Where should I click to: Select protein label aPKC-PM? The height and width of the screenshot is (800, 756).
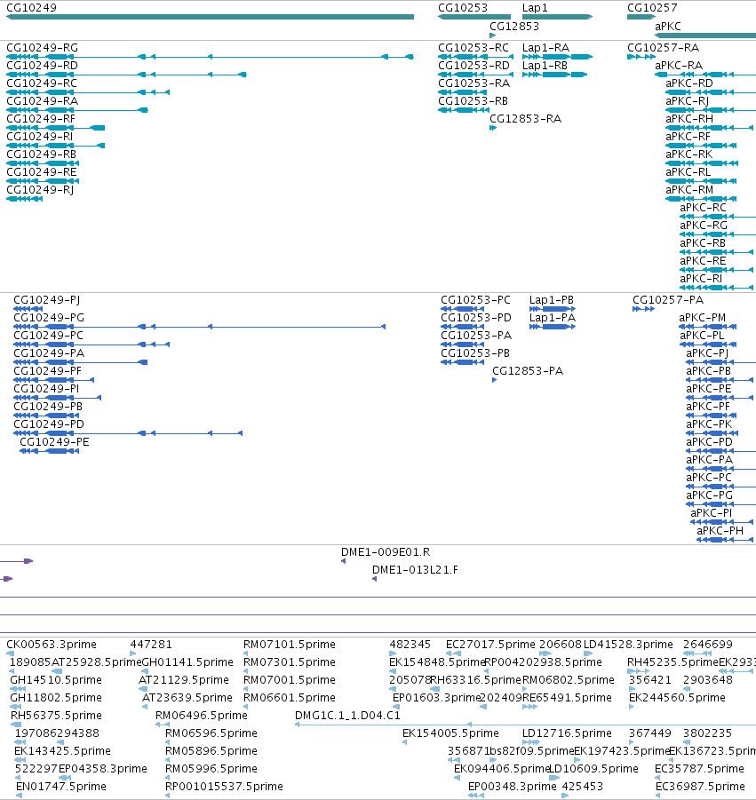pyautogui.click(x=702, y=317)
